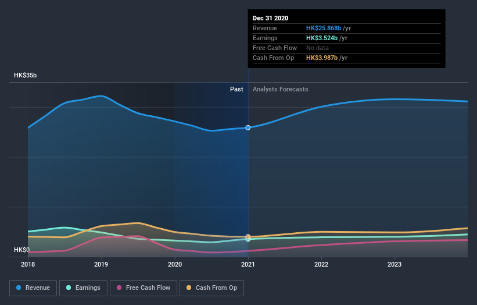Viewport: 477px width, 305px height.
Task: Click the teal dot in Earnings legend
Action: (x=69, y=288)
